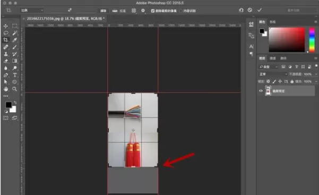Select the Blur tool

(6, 68)
